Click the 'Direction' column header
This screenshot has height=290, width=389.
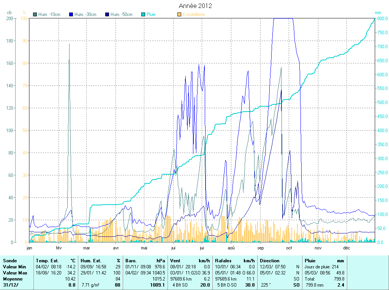[270, 261]
